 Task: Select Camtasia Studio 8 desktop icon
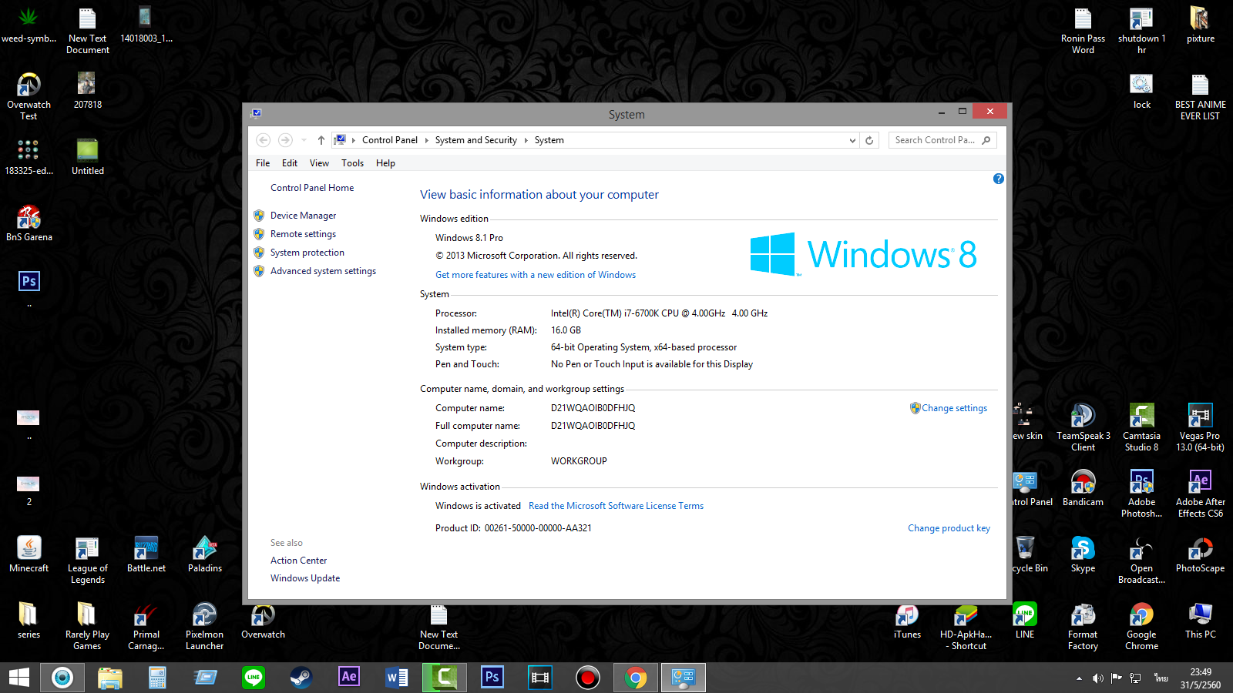tap(1141, 427)
